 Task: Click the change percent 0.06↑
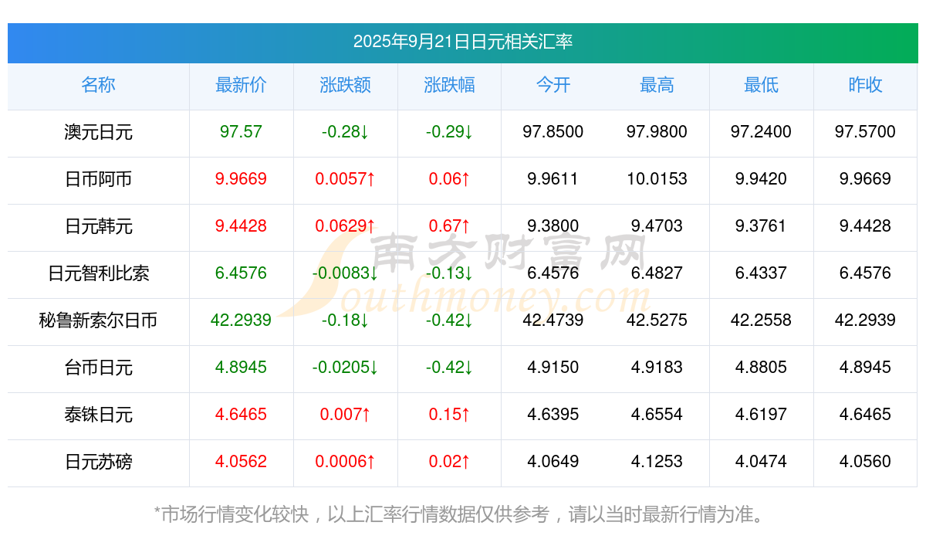tap(450, 179)
